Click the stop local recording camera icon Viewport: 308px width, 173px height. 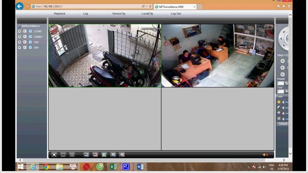[122, 155]
